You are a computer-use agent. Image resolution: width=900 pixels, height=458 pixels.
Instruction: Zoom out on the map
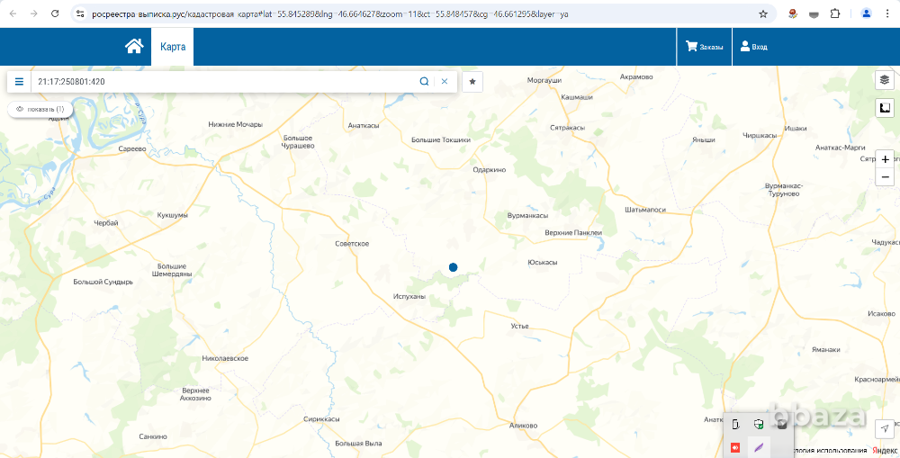point(885,177)
